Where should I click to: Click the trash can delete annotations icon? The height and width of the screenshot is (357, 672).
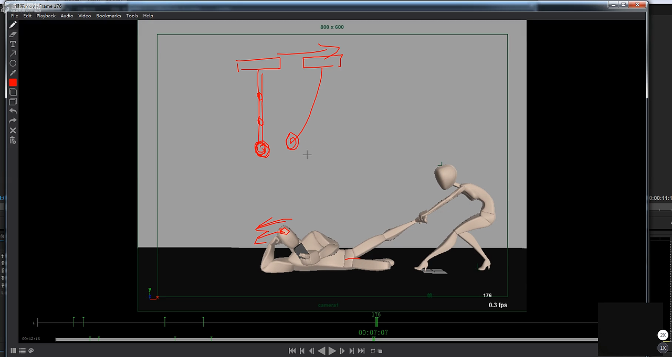13,140
